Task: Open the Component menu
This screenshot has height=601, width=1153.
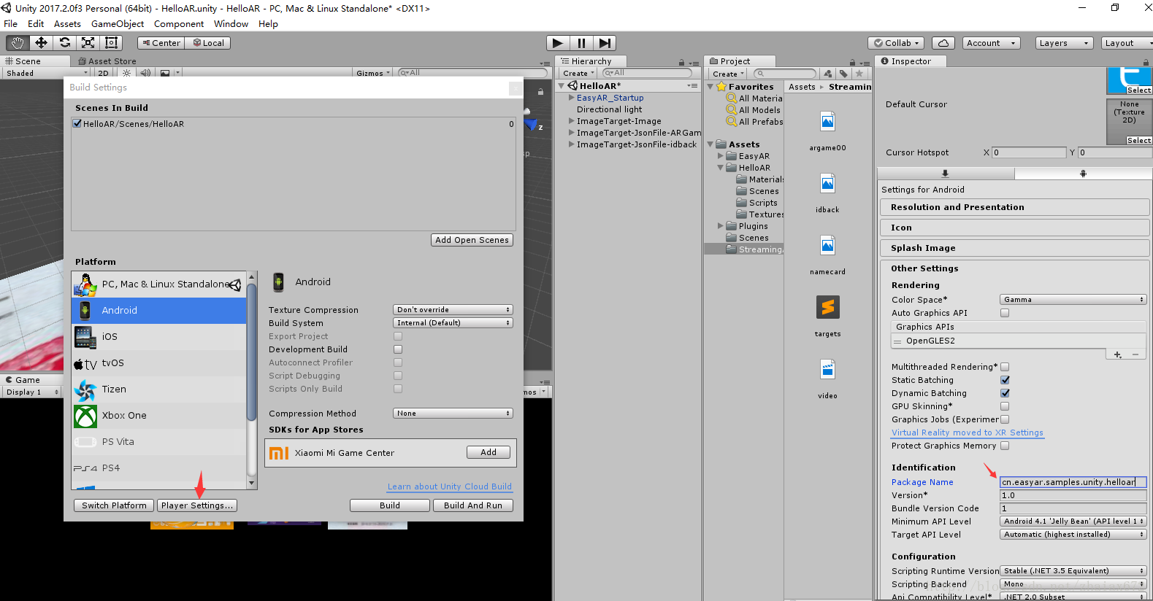Action: [x=179, y=24]
